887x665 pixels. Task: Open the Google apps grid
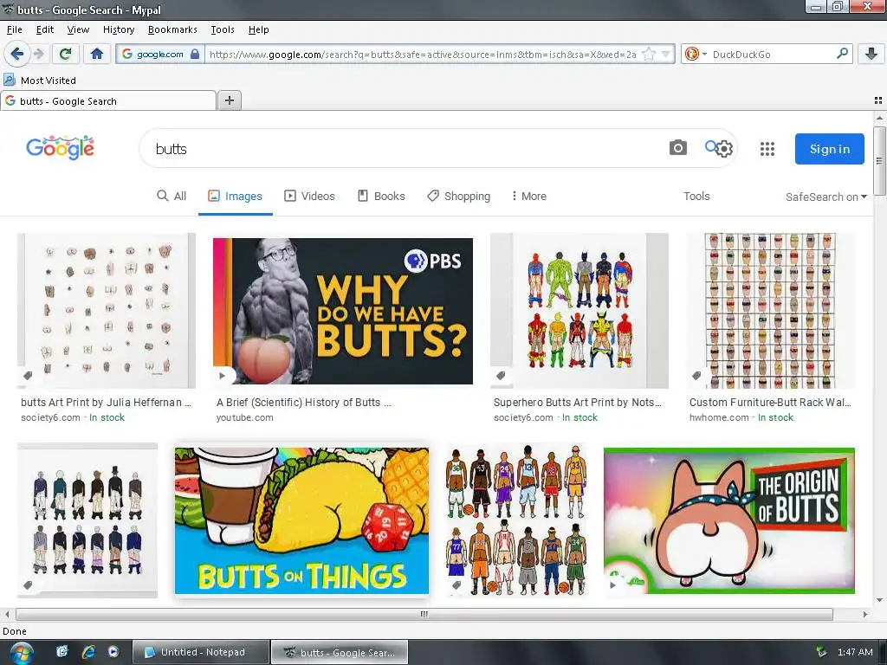click(767, 149)
